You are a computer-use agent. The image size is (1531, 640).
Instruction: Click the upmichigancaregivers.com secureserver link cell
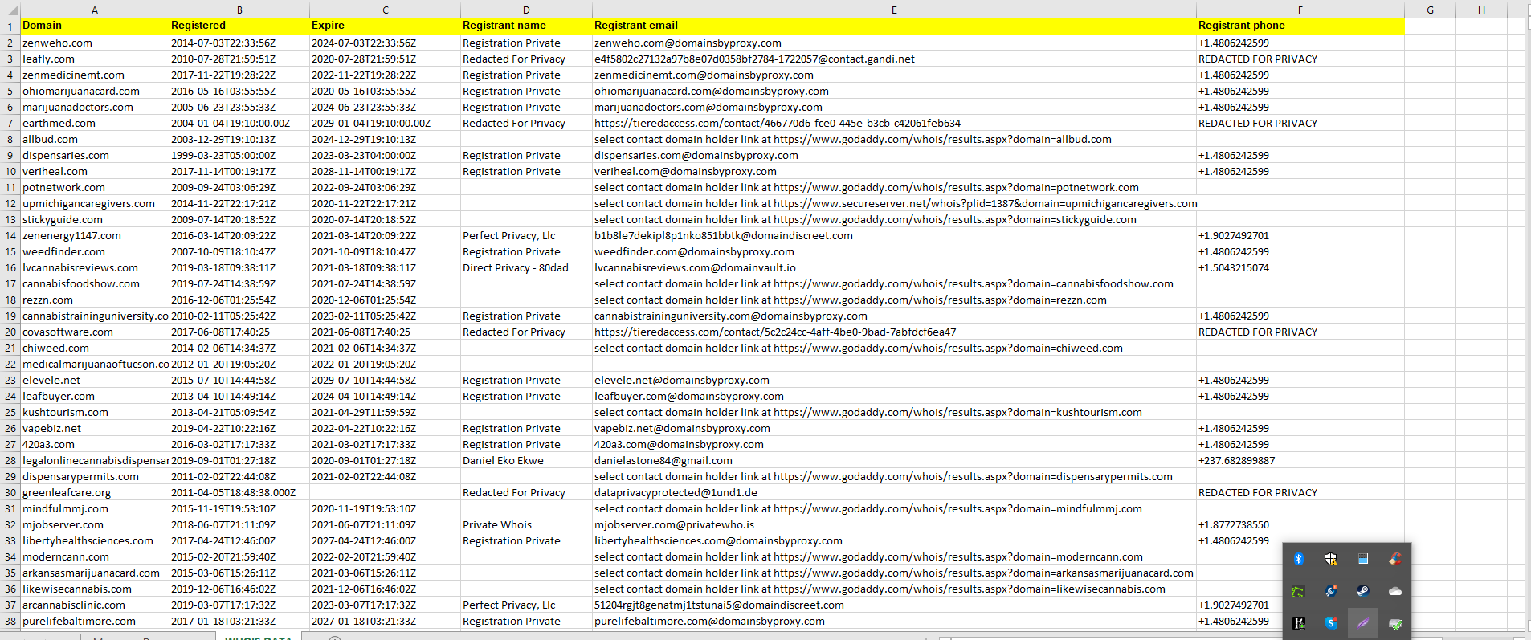[x=894, y=203]
